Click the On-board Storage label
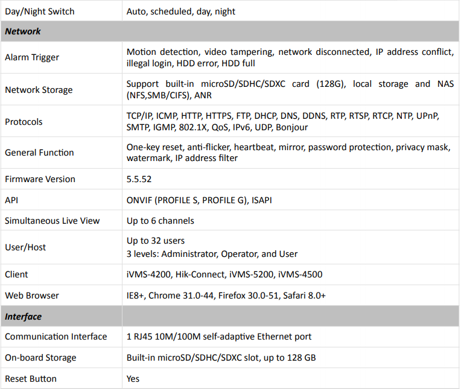The width and height of the screenshot is (461, 389). click(40, 358)
